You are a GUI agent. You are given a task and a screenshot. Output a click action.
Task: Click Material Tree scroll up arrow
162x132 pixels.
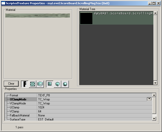[155, 13]
